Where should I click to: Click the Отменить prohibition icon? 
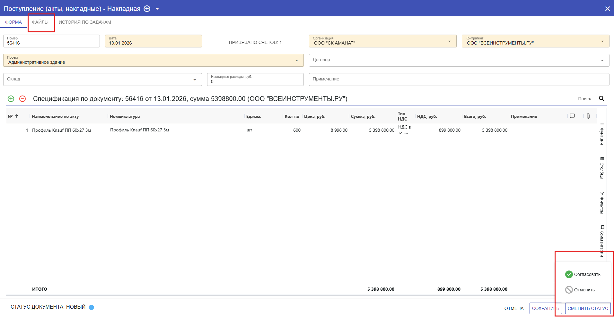pyautogui.click(x=569, y=290)
